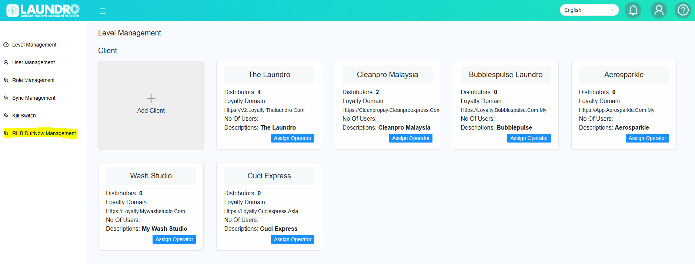Open Cleanpro Malaysia client card title
Image resolution: width=695 pixels, height=264 pixels.
click(x=387, y=75)
